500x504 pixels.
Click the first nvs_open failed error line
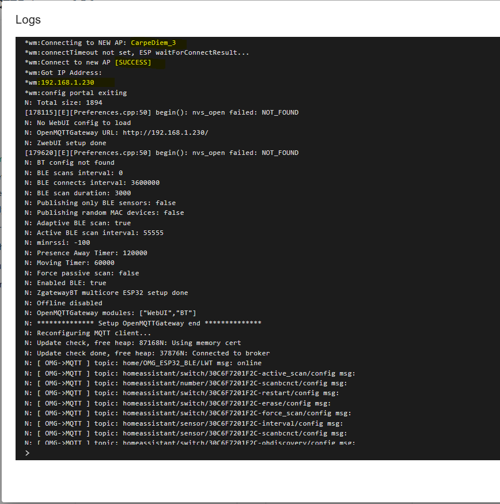161,112
